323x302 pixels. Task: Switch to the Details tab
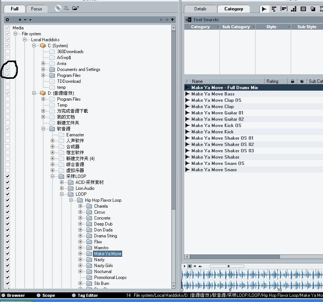pos(200,9)
